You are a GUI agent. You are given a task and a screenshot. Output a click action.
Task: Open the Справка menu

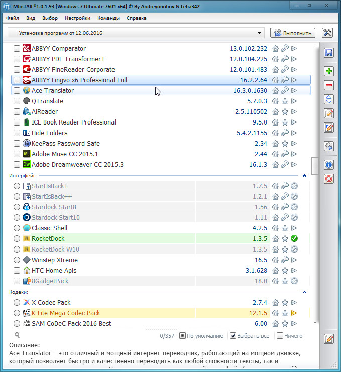(137, 18)
